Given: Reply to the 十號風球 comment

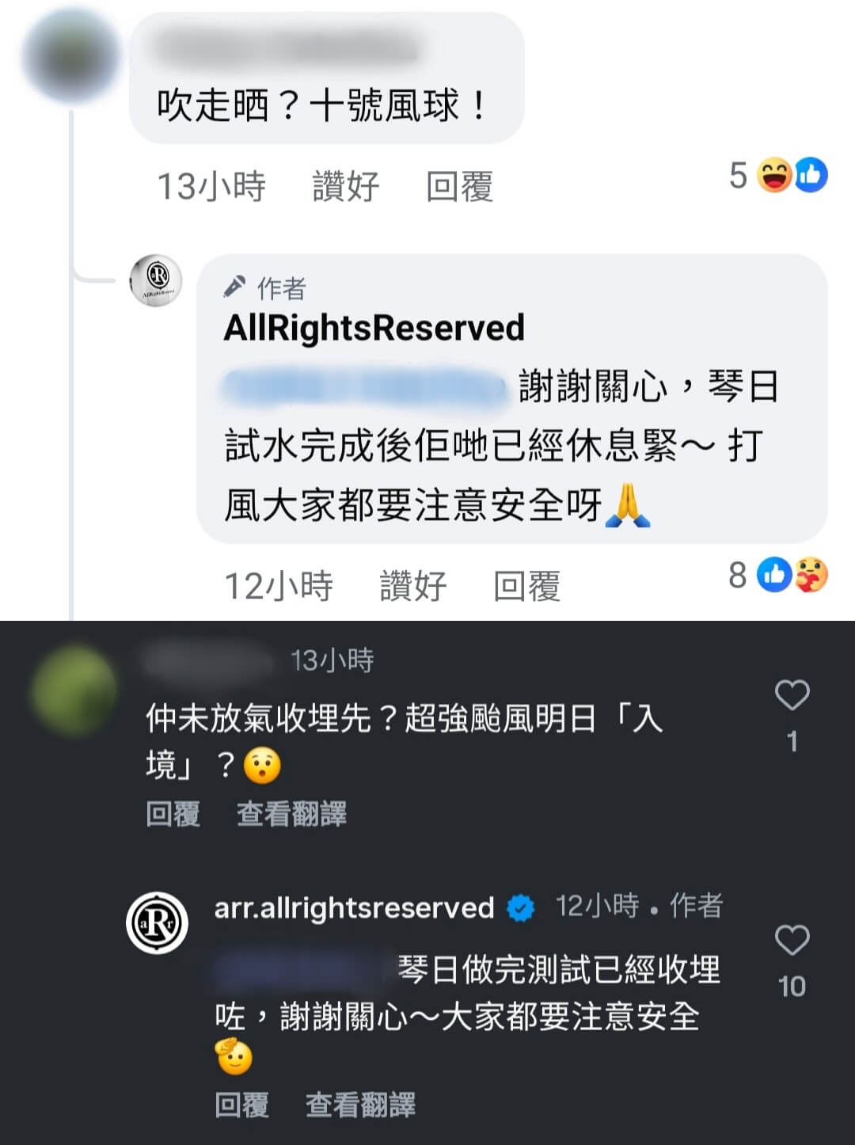Looking at the screenshot, I should (460, 188).
